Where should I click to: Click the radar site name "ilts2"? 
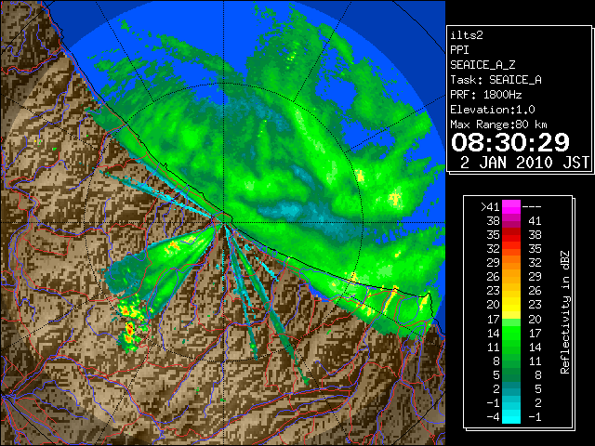pyautogui.click(x=467, y=35)
